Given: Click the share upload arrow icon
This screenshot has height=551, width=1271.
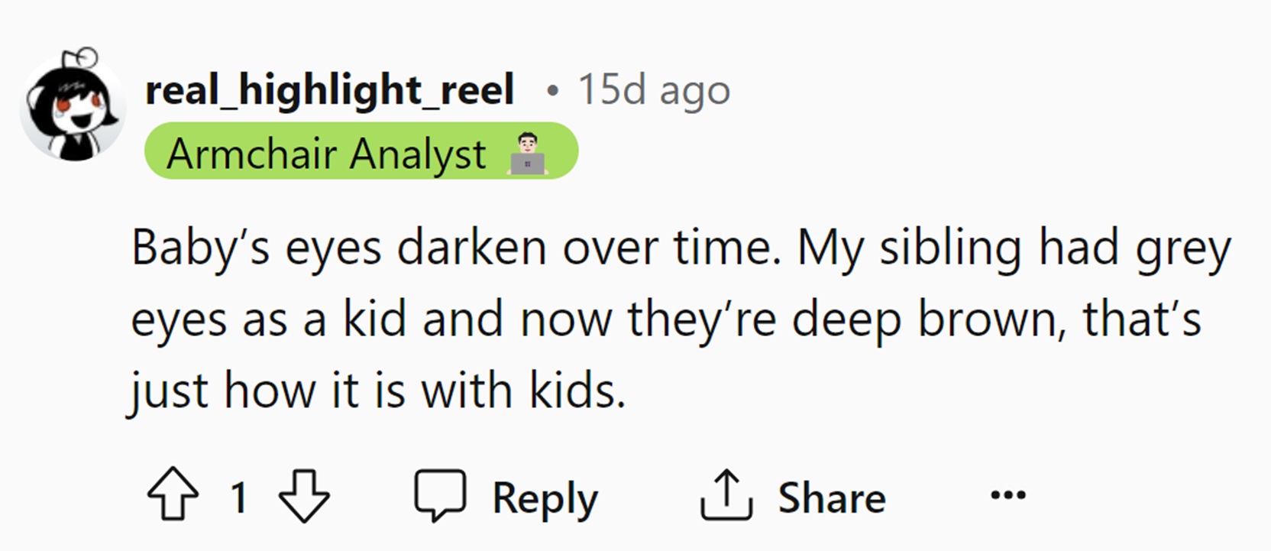Looking at the screenshot, I should [726, 495].
